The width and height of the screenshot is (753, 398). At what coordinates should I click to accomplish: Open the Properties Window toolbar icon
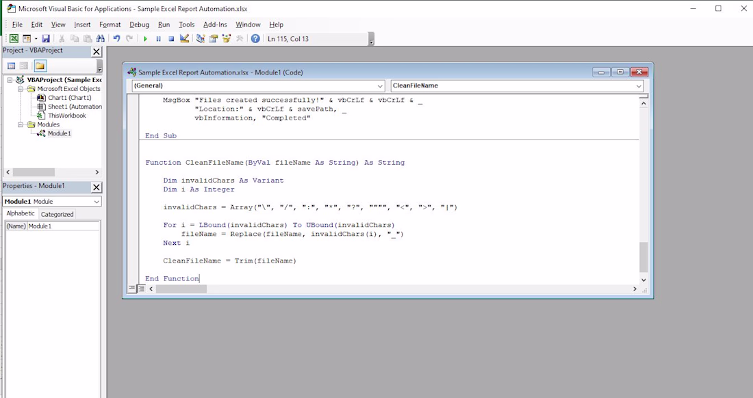point(214,39)
